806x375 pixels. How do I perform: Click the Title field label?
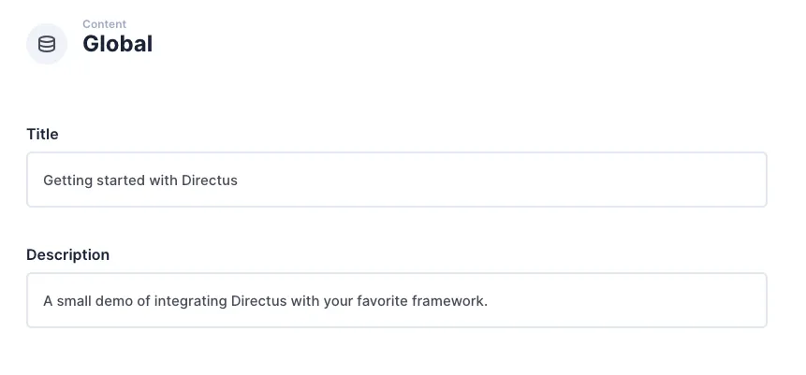click(42, 135)
